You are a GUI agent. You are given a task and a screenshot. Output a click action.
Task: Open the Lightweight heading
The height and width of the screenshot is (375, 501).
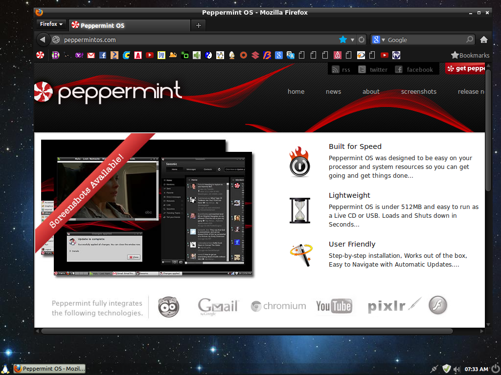pyautogui.click(x=349, y=195)
